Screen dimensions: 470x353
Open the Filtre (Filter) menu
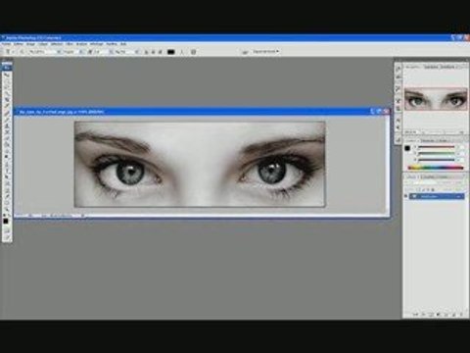click(70, 43)
